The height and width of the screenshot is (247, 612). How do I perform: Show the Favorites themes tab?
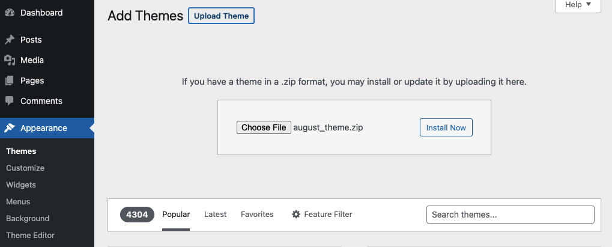[257, 215]
